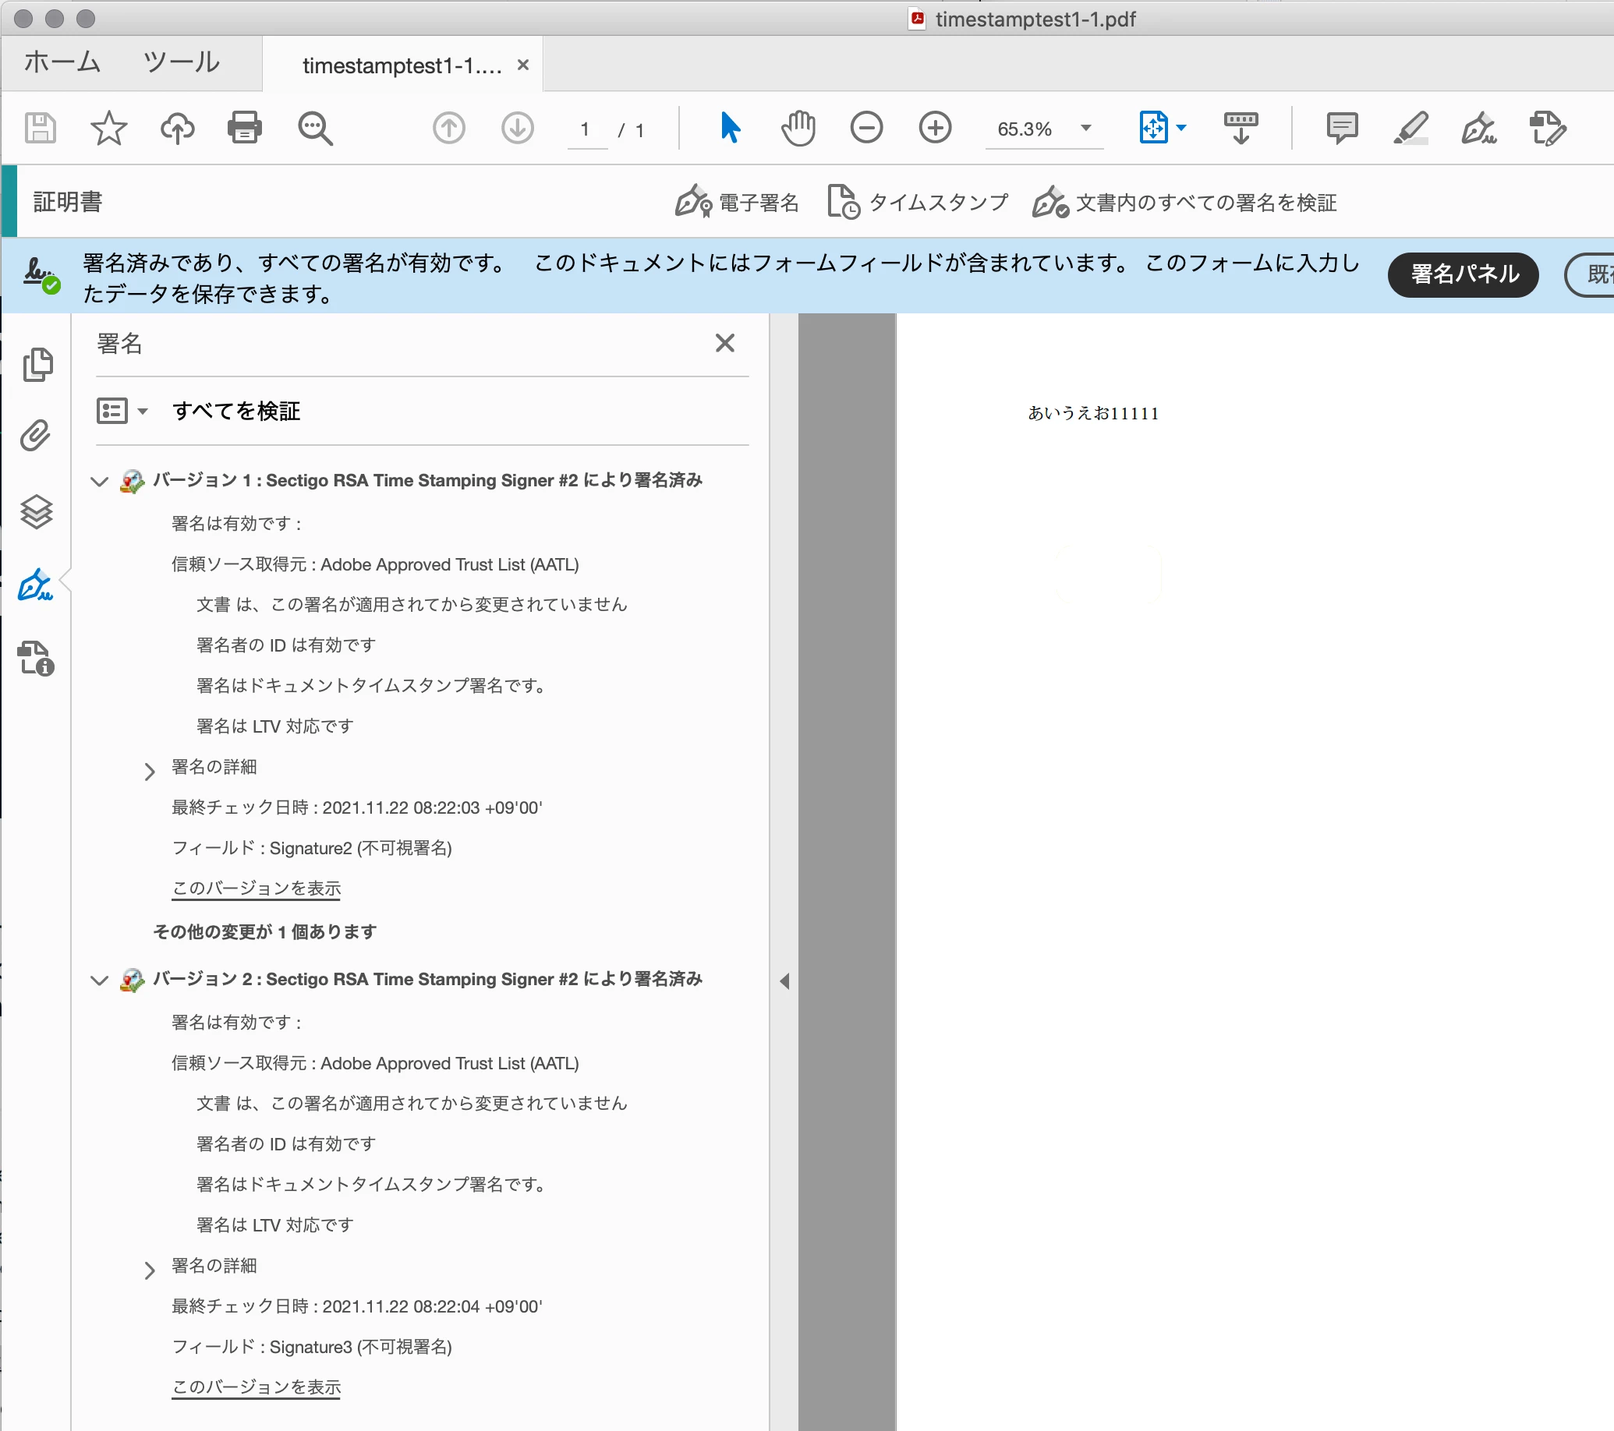Collapse the バージョン 1 signature entry

tap(100, 481)
